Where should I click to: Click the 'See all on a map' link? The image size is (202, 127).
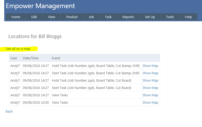[x=18, y=49]
